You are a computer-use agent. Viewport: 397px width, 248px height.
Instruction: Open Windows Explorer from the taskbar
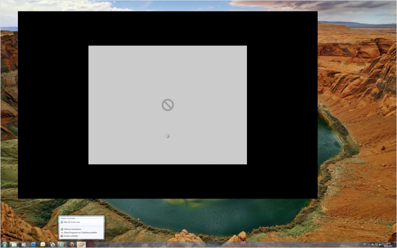(14, 245)
